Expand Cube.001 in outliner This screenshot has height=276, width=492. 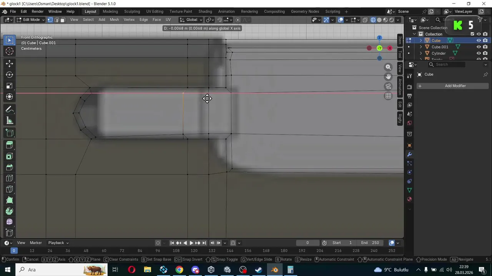421,47
